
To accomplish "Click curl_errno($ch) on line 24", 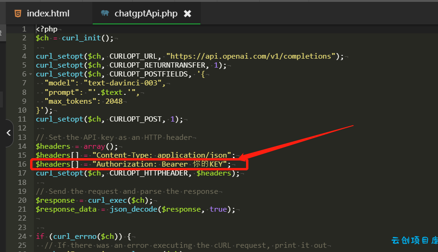I will click(x=86, y=237).
